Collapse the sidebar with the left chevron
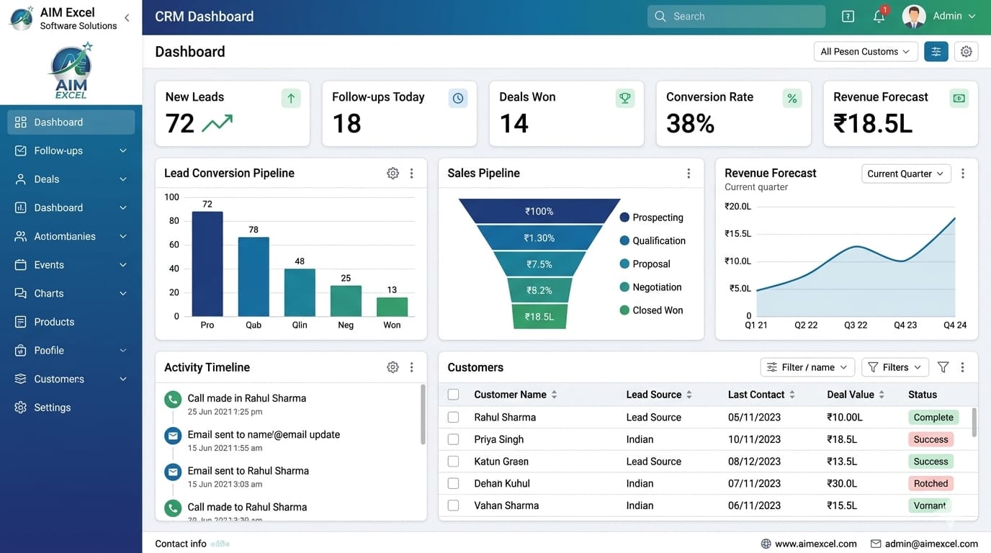 tap(127, 17)
